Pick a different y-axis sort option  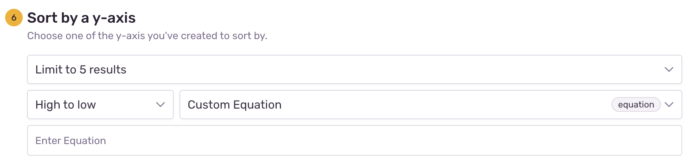tap(396, 105)
